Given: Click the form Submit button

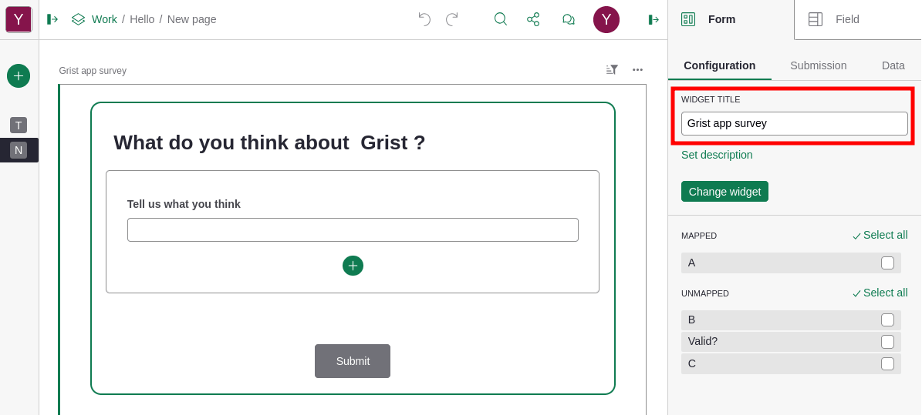Looking at the screenshot, I should tap(353, 361).
